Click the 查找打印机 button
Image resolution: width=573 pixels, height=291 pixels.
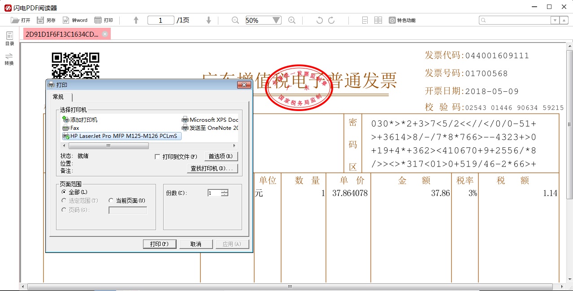click(x=212, y=168)
